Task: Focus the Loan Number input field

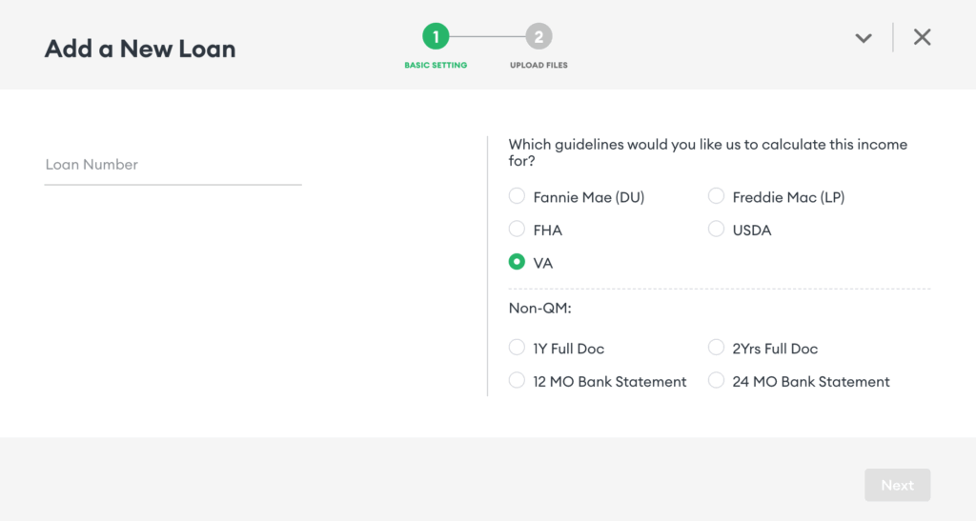Action: pyautogui.click(x=173, y=165)
